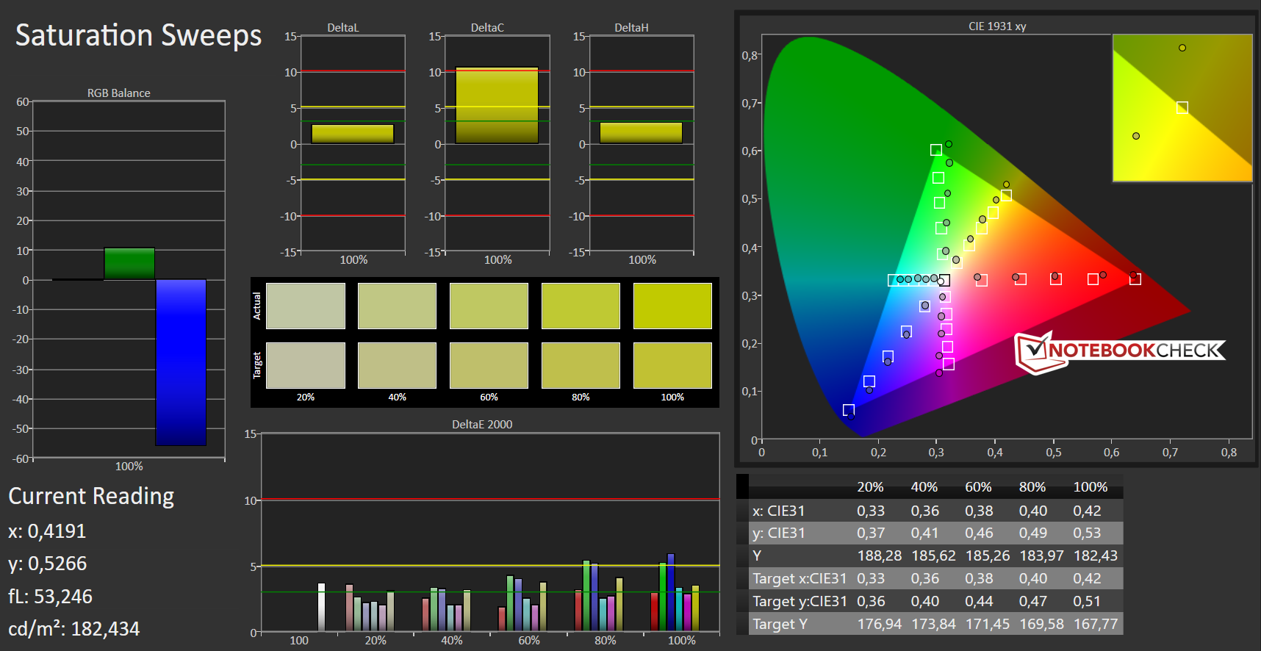The image size is (1261, 651).
Task: Open the zoomed inset in CIE 1931 chart
Action: 1182,107
